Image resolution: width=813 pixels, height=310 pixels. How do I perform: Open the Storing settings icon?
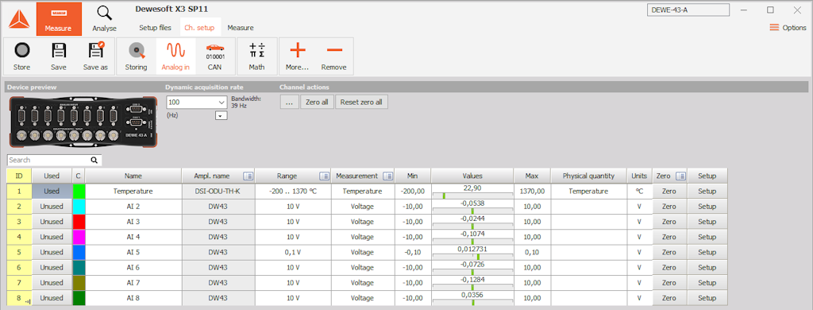point(136,56)
